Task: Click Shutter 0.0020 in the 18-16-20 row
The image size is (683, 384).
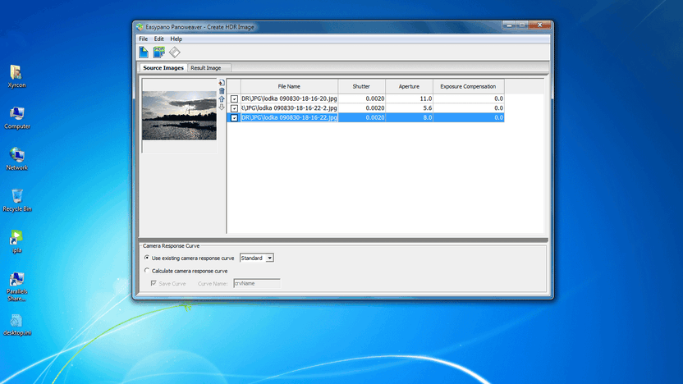Action: (375, 98)
